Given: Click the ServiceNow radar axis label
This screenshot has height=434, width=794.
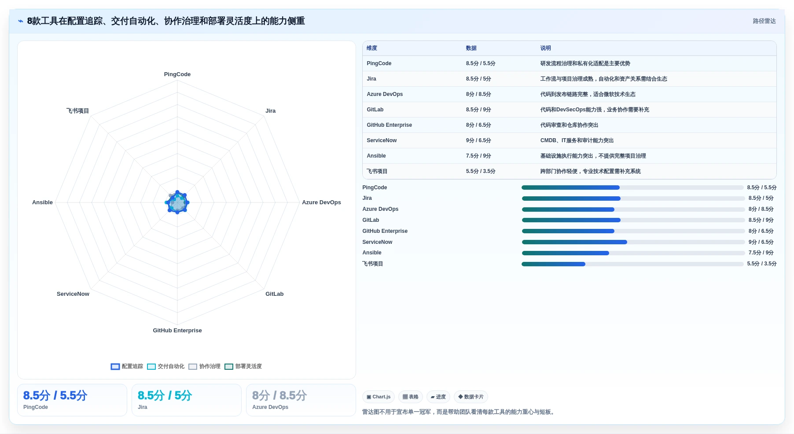Looking at the screenshot, I should pos(73,294).
